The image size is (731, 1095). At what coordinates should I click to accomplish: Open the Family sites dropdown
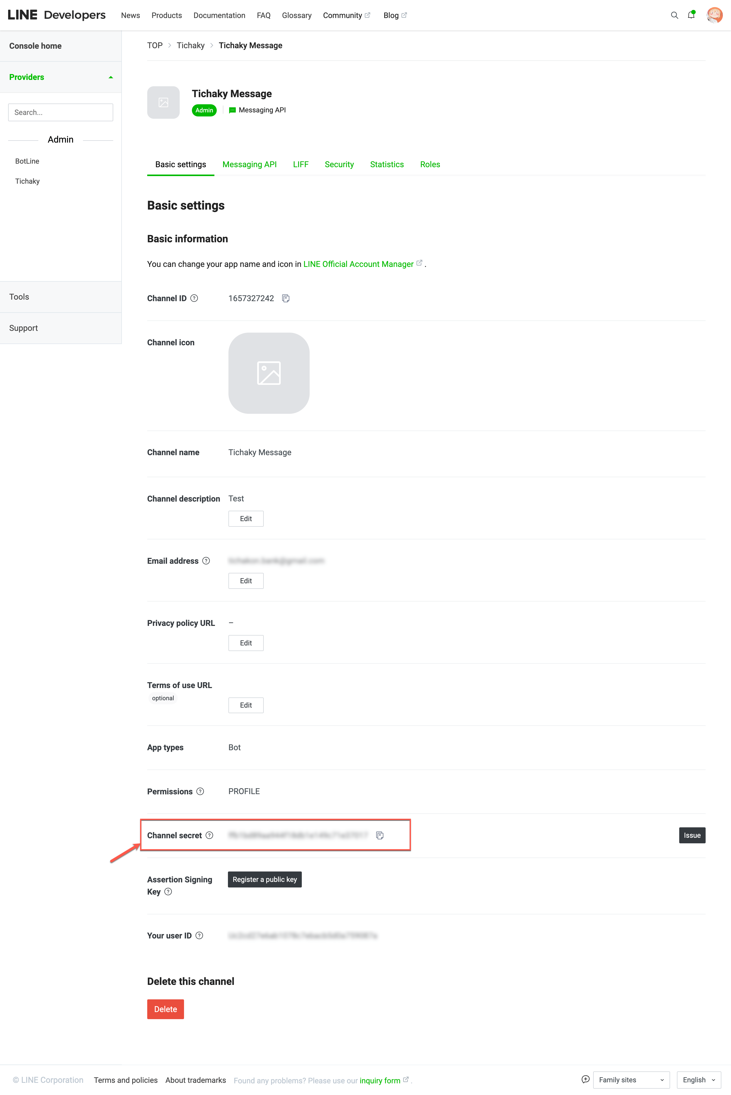pos(631,1080)
